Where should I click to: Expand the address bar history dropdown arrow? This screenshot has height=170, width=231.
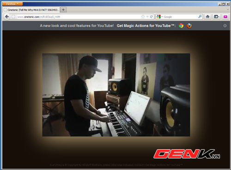coord(147,17)
